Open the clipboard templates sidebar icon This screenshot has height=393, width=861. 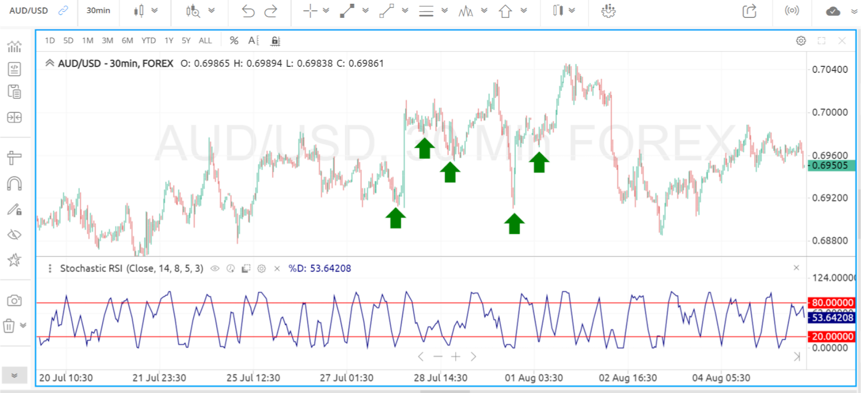15,92
